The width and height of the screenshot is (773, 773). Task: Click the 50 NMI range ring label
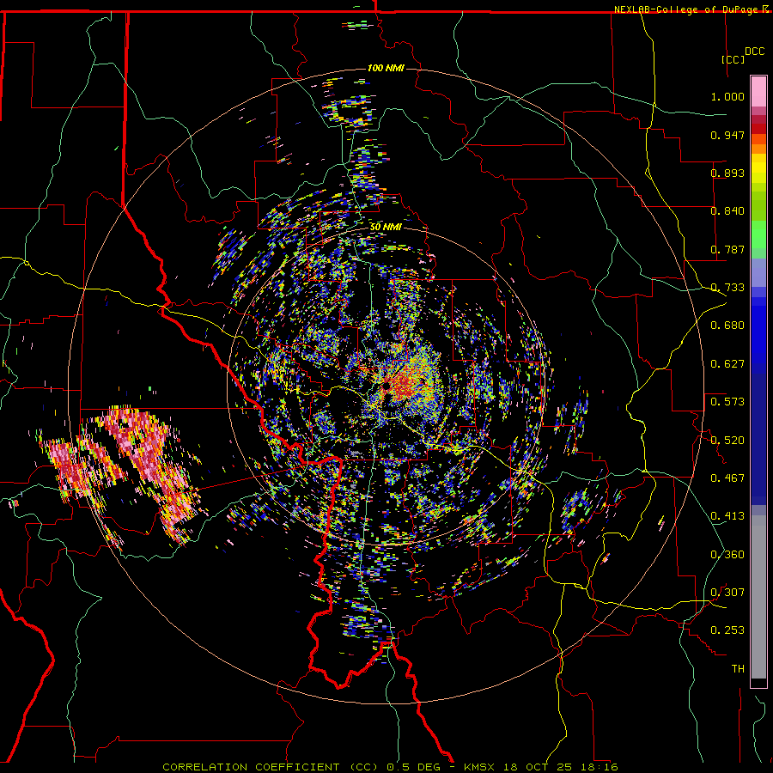click(x=386, y=228)
